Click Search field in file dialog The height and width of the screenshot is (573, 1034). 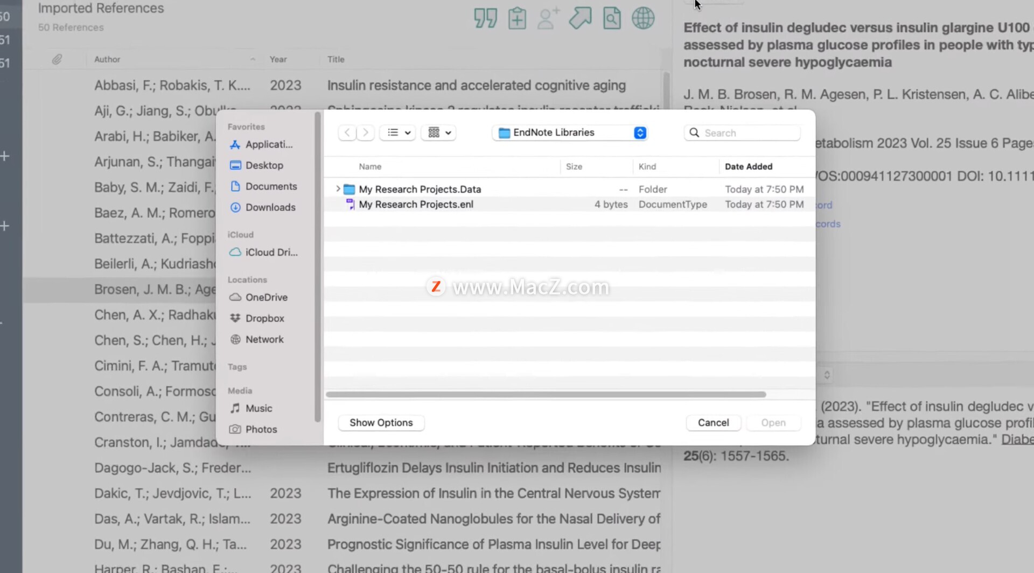pos(742,132)
